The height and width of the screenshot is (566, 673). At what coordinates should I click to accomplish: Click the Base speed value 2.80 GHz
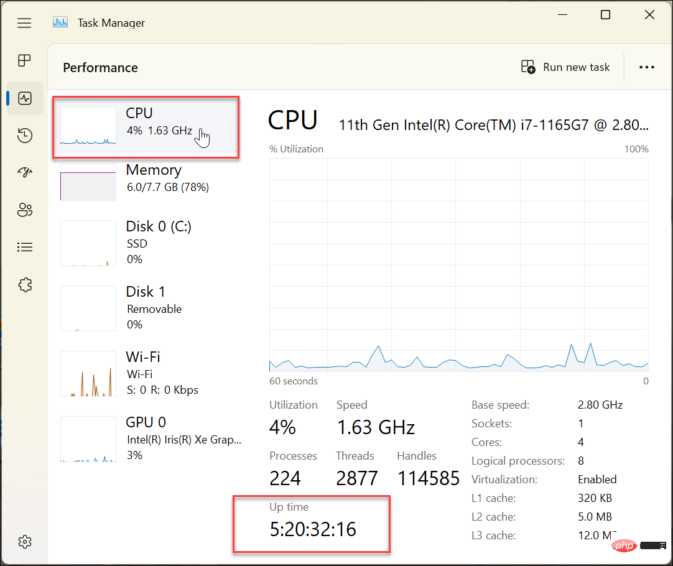(600, 405)
